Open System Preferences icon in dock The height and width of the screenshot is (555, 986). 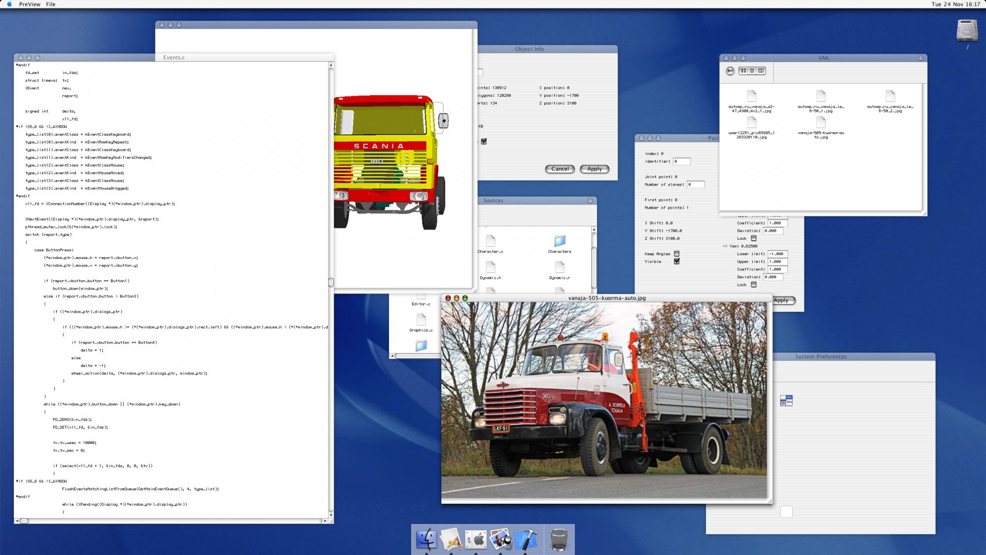[x=477, y=539]
